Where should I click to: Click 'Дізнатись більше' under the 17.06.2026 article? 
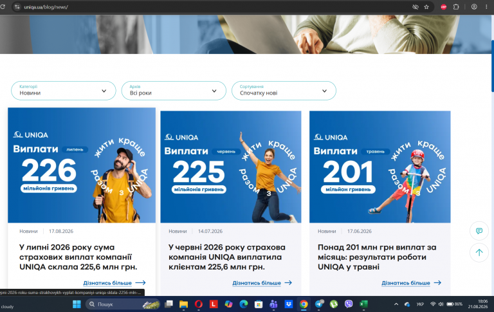[x=412, y=282]
